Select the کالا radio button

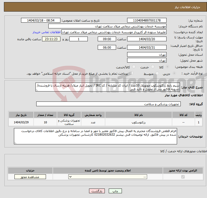(x=168, y=67)
